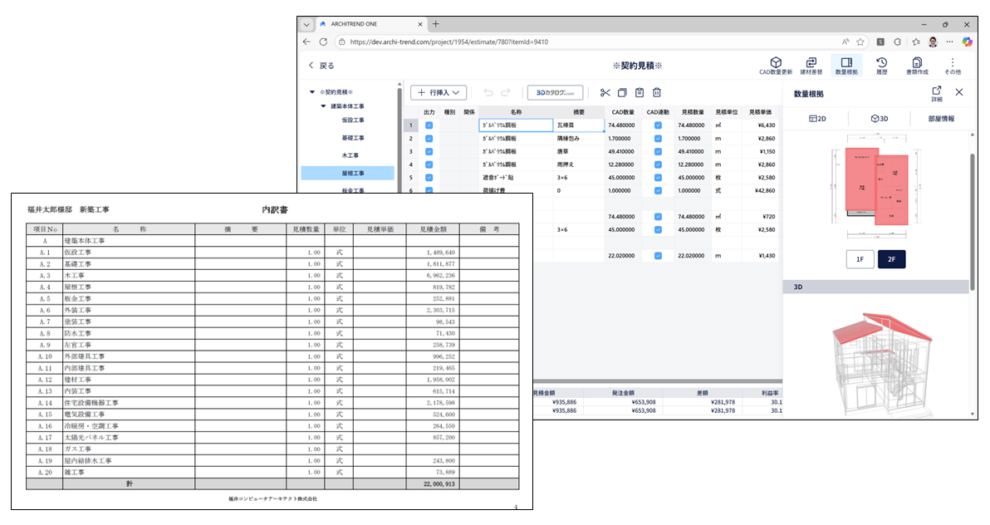Click the scissors cut icon

tap(605, 93)
